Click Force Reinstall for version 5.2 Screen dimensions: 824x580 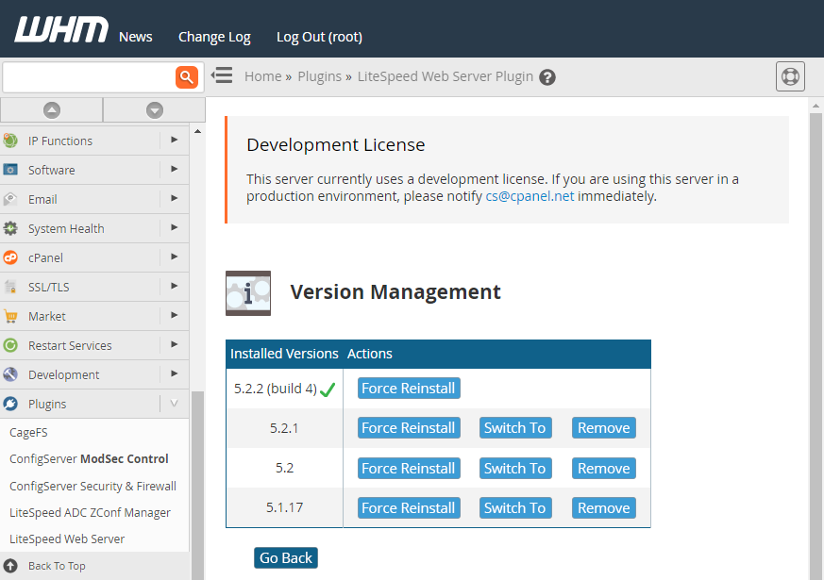(409, 468)
